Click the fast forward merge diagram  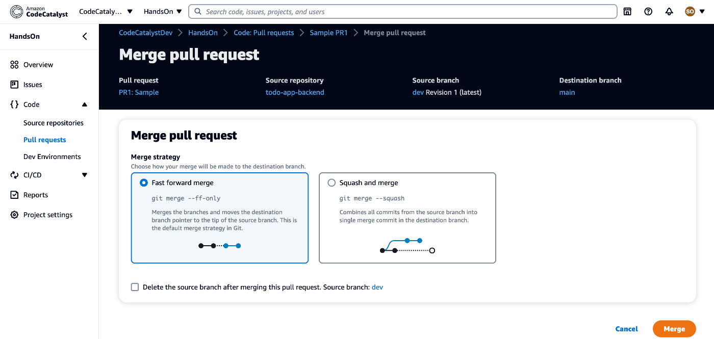point(220,246)
